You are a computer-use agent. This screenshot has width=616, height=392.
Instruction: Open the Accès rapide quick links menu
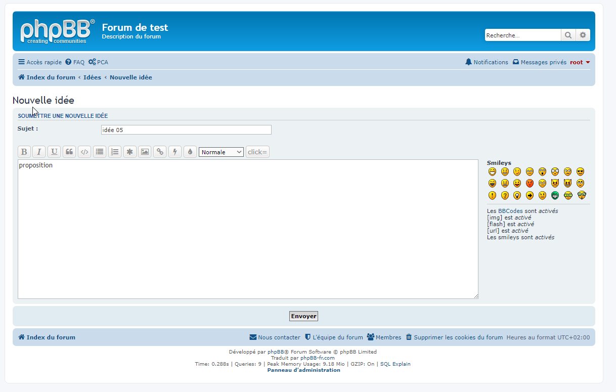click(40, 62)
